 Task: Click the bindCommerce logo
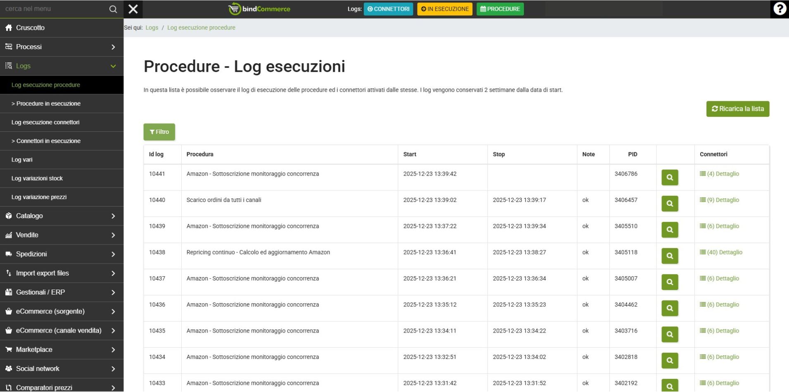(259, 9)
